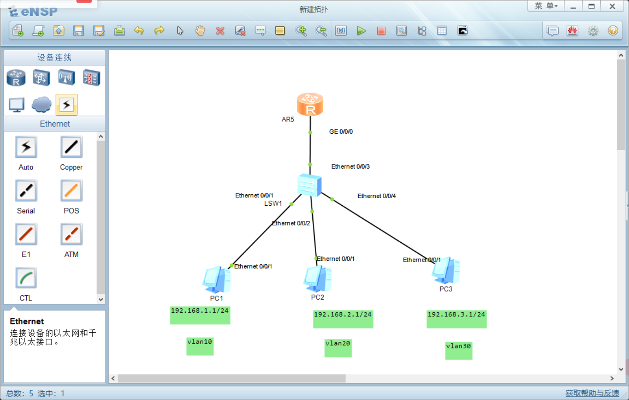Viewport: 629px width, 400px height.
Task: Choose the ATM cable type
Action: 71,234
